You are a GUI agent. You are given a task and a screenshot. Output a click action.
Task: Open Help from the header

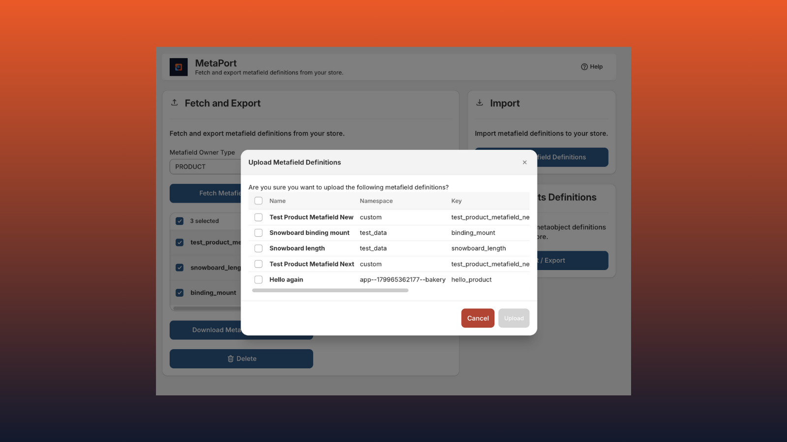592,67
